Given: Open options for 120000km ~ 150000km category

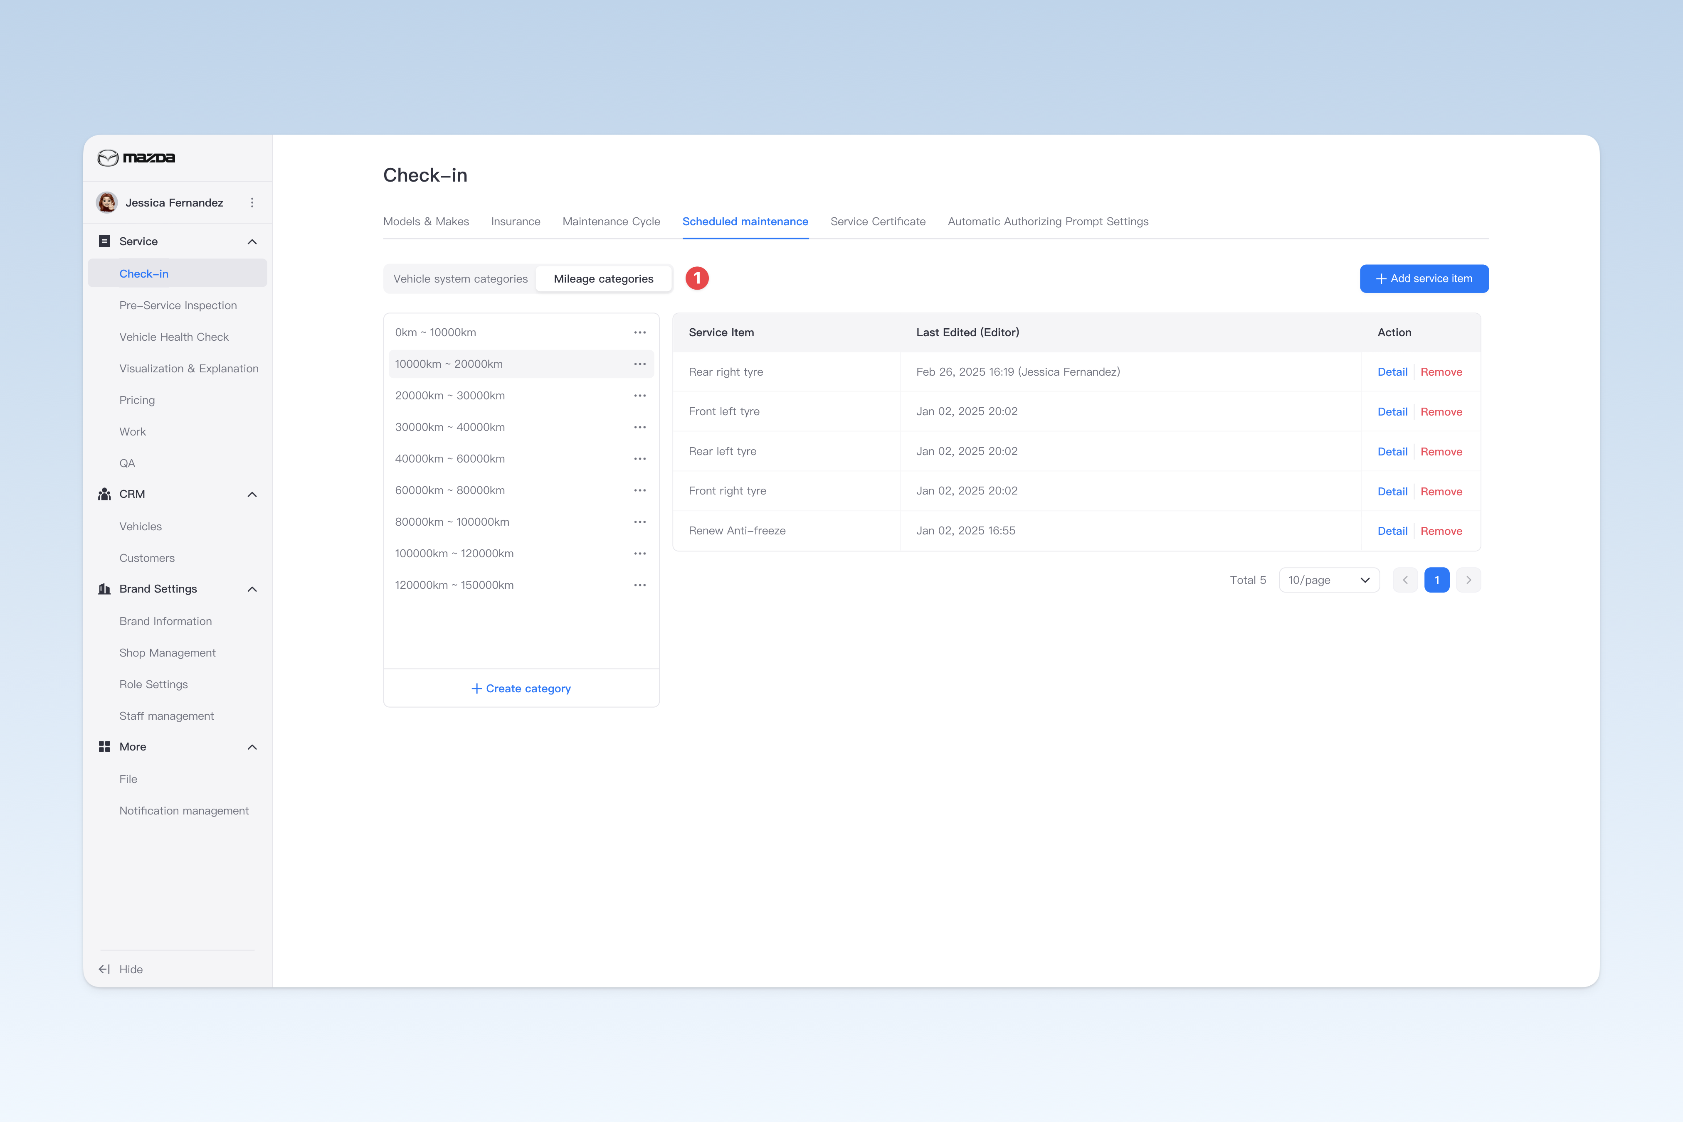Looking at the screenshot, I should coord(639,586).
